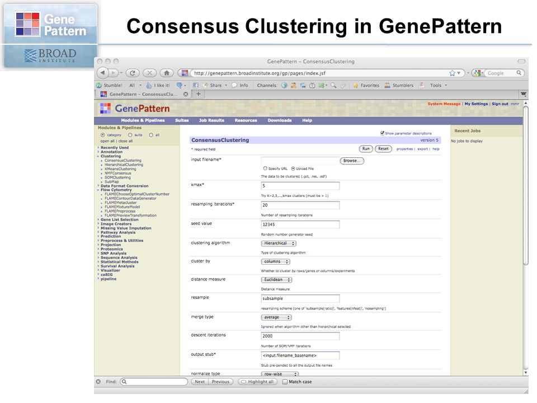
Task: Click the Google search magnifier icon
Action: [519, 73]
